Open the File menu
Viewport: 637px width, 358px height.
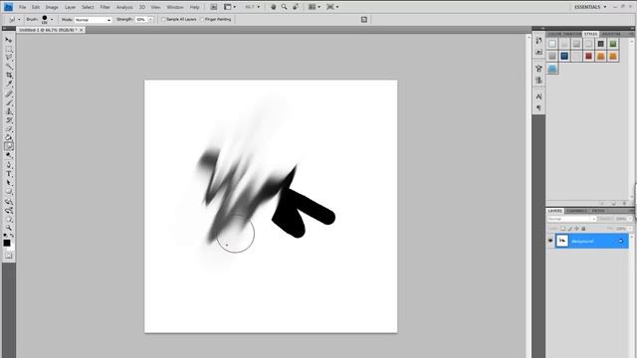pyautogui.click(x=22, y=7)
